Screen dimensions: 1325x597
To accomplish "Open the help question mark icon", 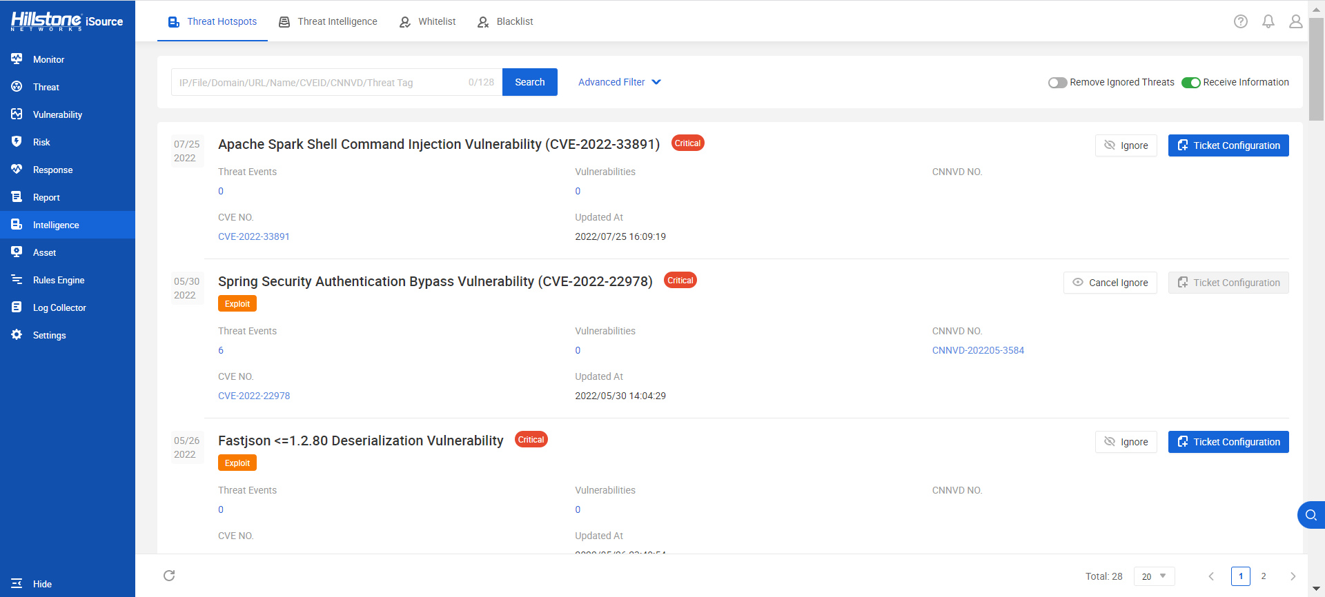I will 1241,21.
